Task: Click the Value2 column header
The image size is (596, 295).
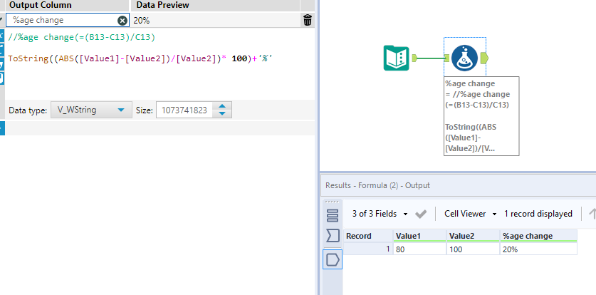Action: pyautogui.click(x=474, y=236)
